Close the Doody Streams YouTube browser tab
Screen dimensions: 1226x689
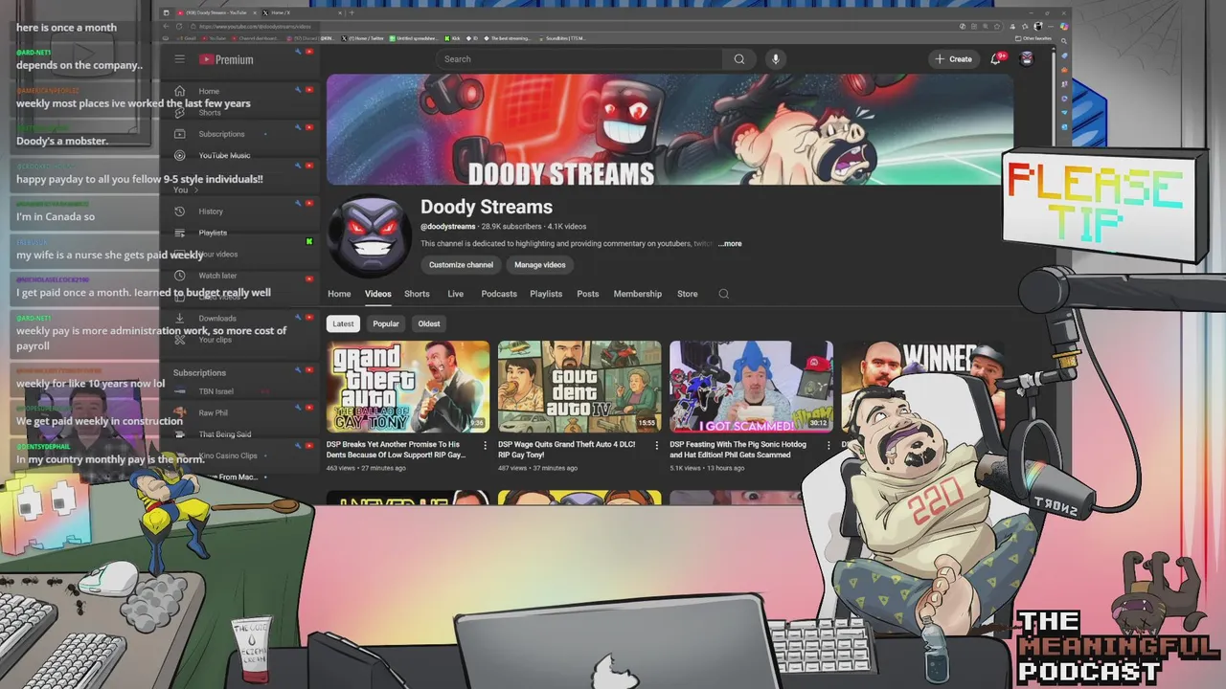(255, 12)
